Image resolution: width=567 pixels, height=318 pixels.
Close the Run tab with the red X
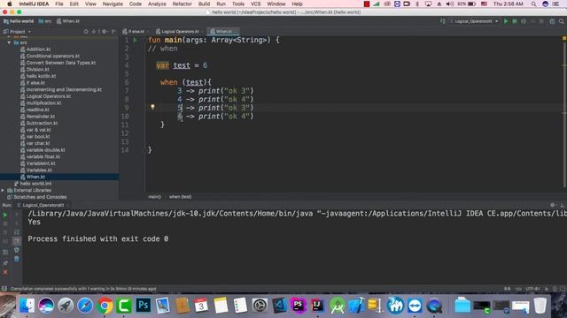click(x=5, y=272)
